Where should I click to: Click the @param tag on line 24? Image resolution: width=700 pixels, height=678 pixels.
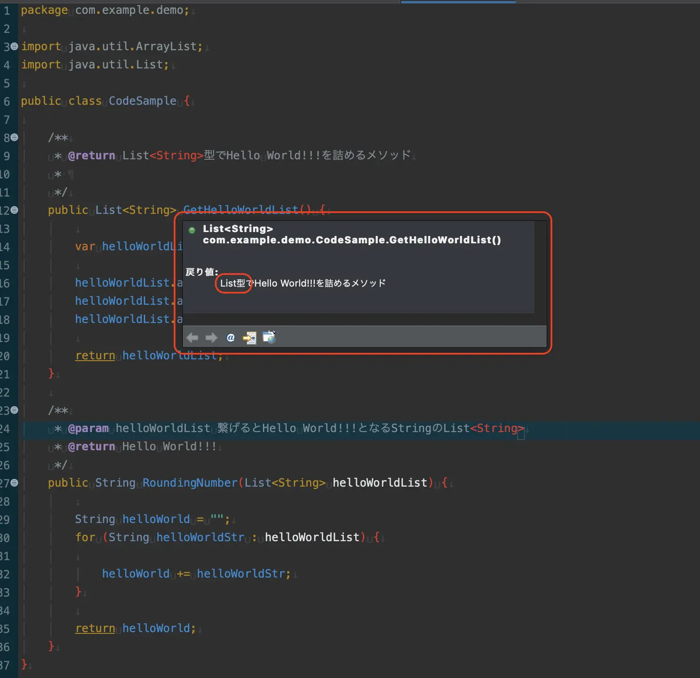point(89,428)
